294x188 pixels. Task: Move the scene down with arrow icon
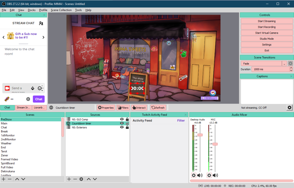[23, 179]
